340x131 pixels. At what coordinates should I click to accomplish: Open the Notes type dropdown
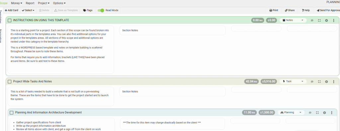pos(293,20)
